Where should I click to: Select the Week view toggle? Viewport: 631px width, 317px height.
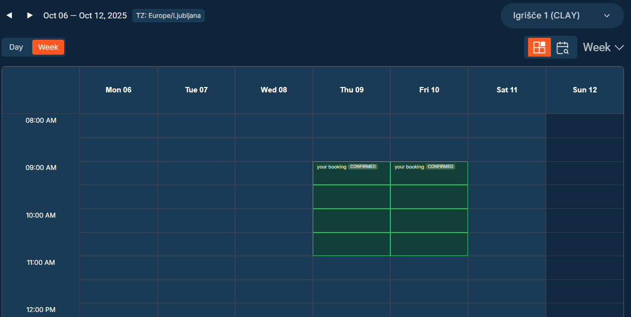pos(48,47)
